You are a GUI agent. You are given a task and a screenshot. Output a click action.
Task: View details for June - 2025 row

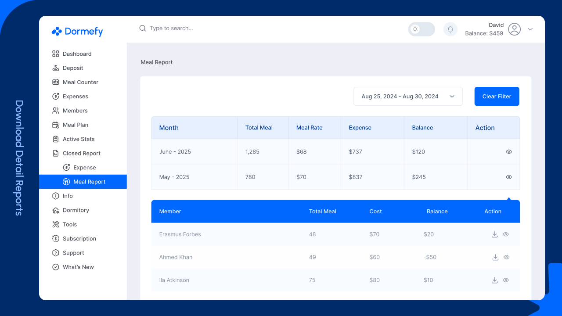[509, 151]
